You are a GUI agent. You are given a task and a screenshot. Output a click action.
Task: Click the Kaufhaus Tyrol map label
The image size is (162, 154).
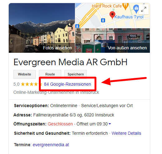click(129, 17)
